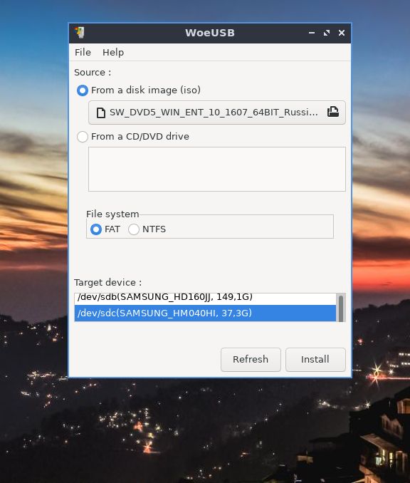This screenshot has width=410, height=483.
Task: Click the target device list scrollbar
Action: click(341, 308)
